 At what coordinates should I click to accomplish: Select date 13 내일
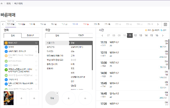click(22, 24)
